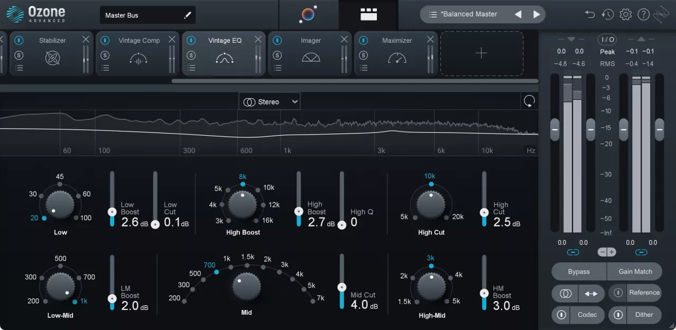
Task: Open Stabilizer module presets list icon
Action: [19, 68]
